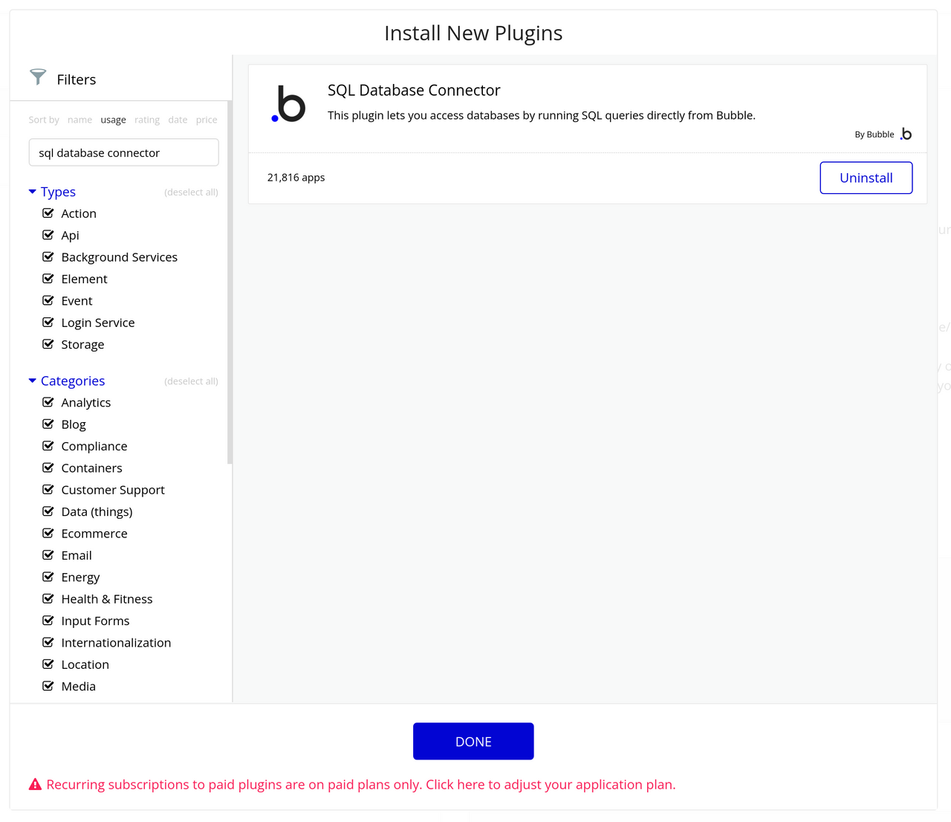Toggle the Login Service checkbox
The width and height of the screenshot is (951, 822).
pos(48,323)
